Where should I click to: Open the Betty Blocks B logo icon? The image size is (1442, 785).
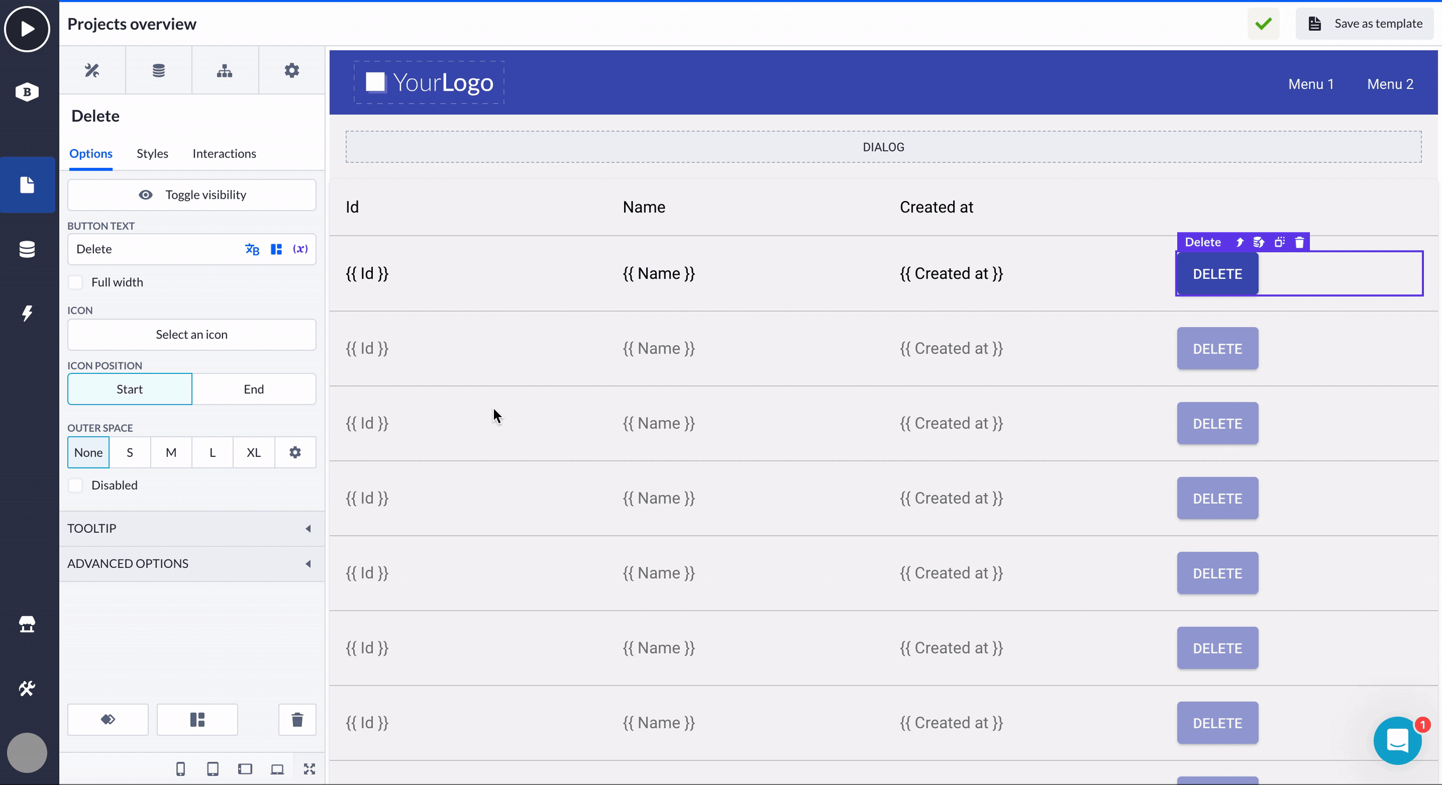coord(27,92)
